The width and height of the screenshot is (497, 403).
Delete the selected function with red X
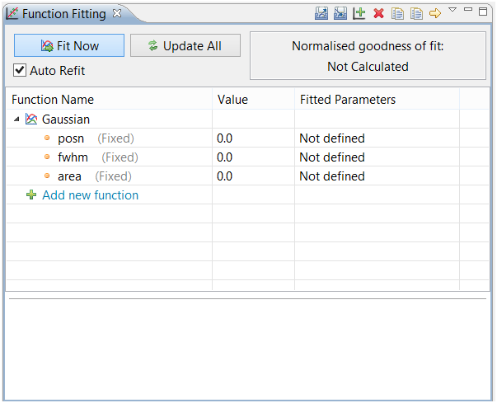point(379,13)
